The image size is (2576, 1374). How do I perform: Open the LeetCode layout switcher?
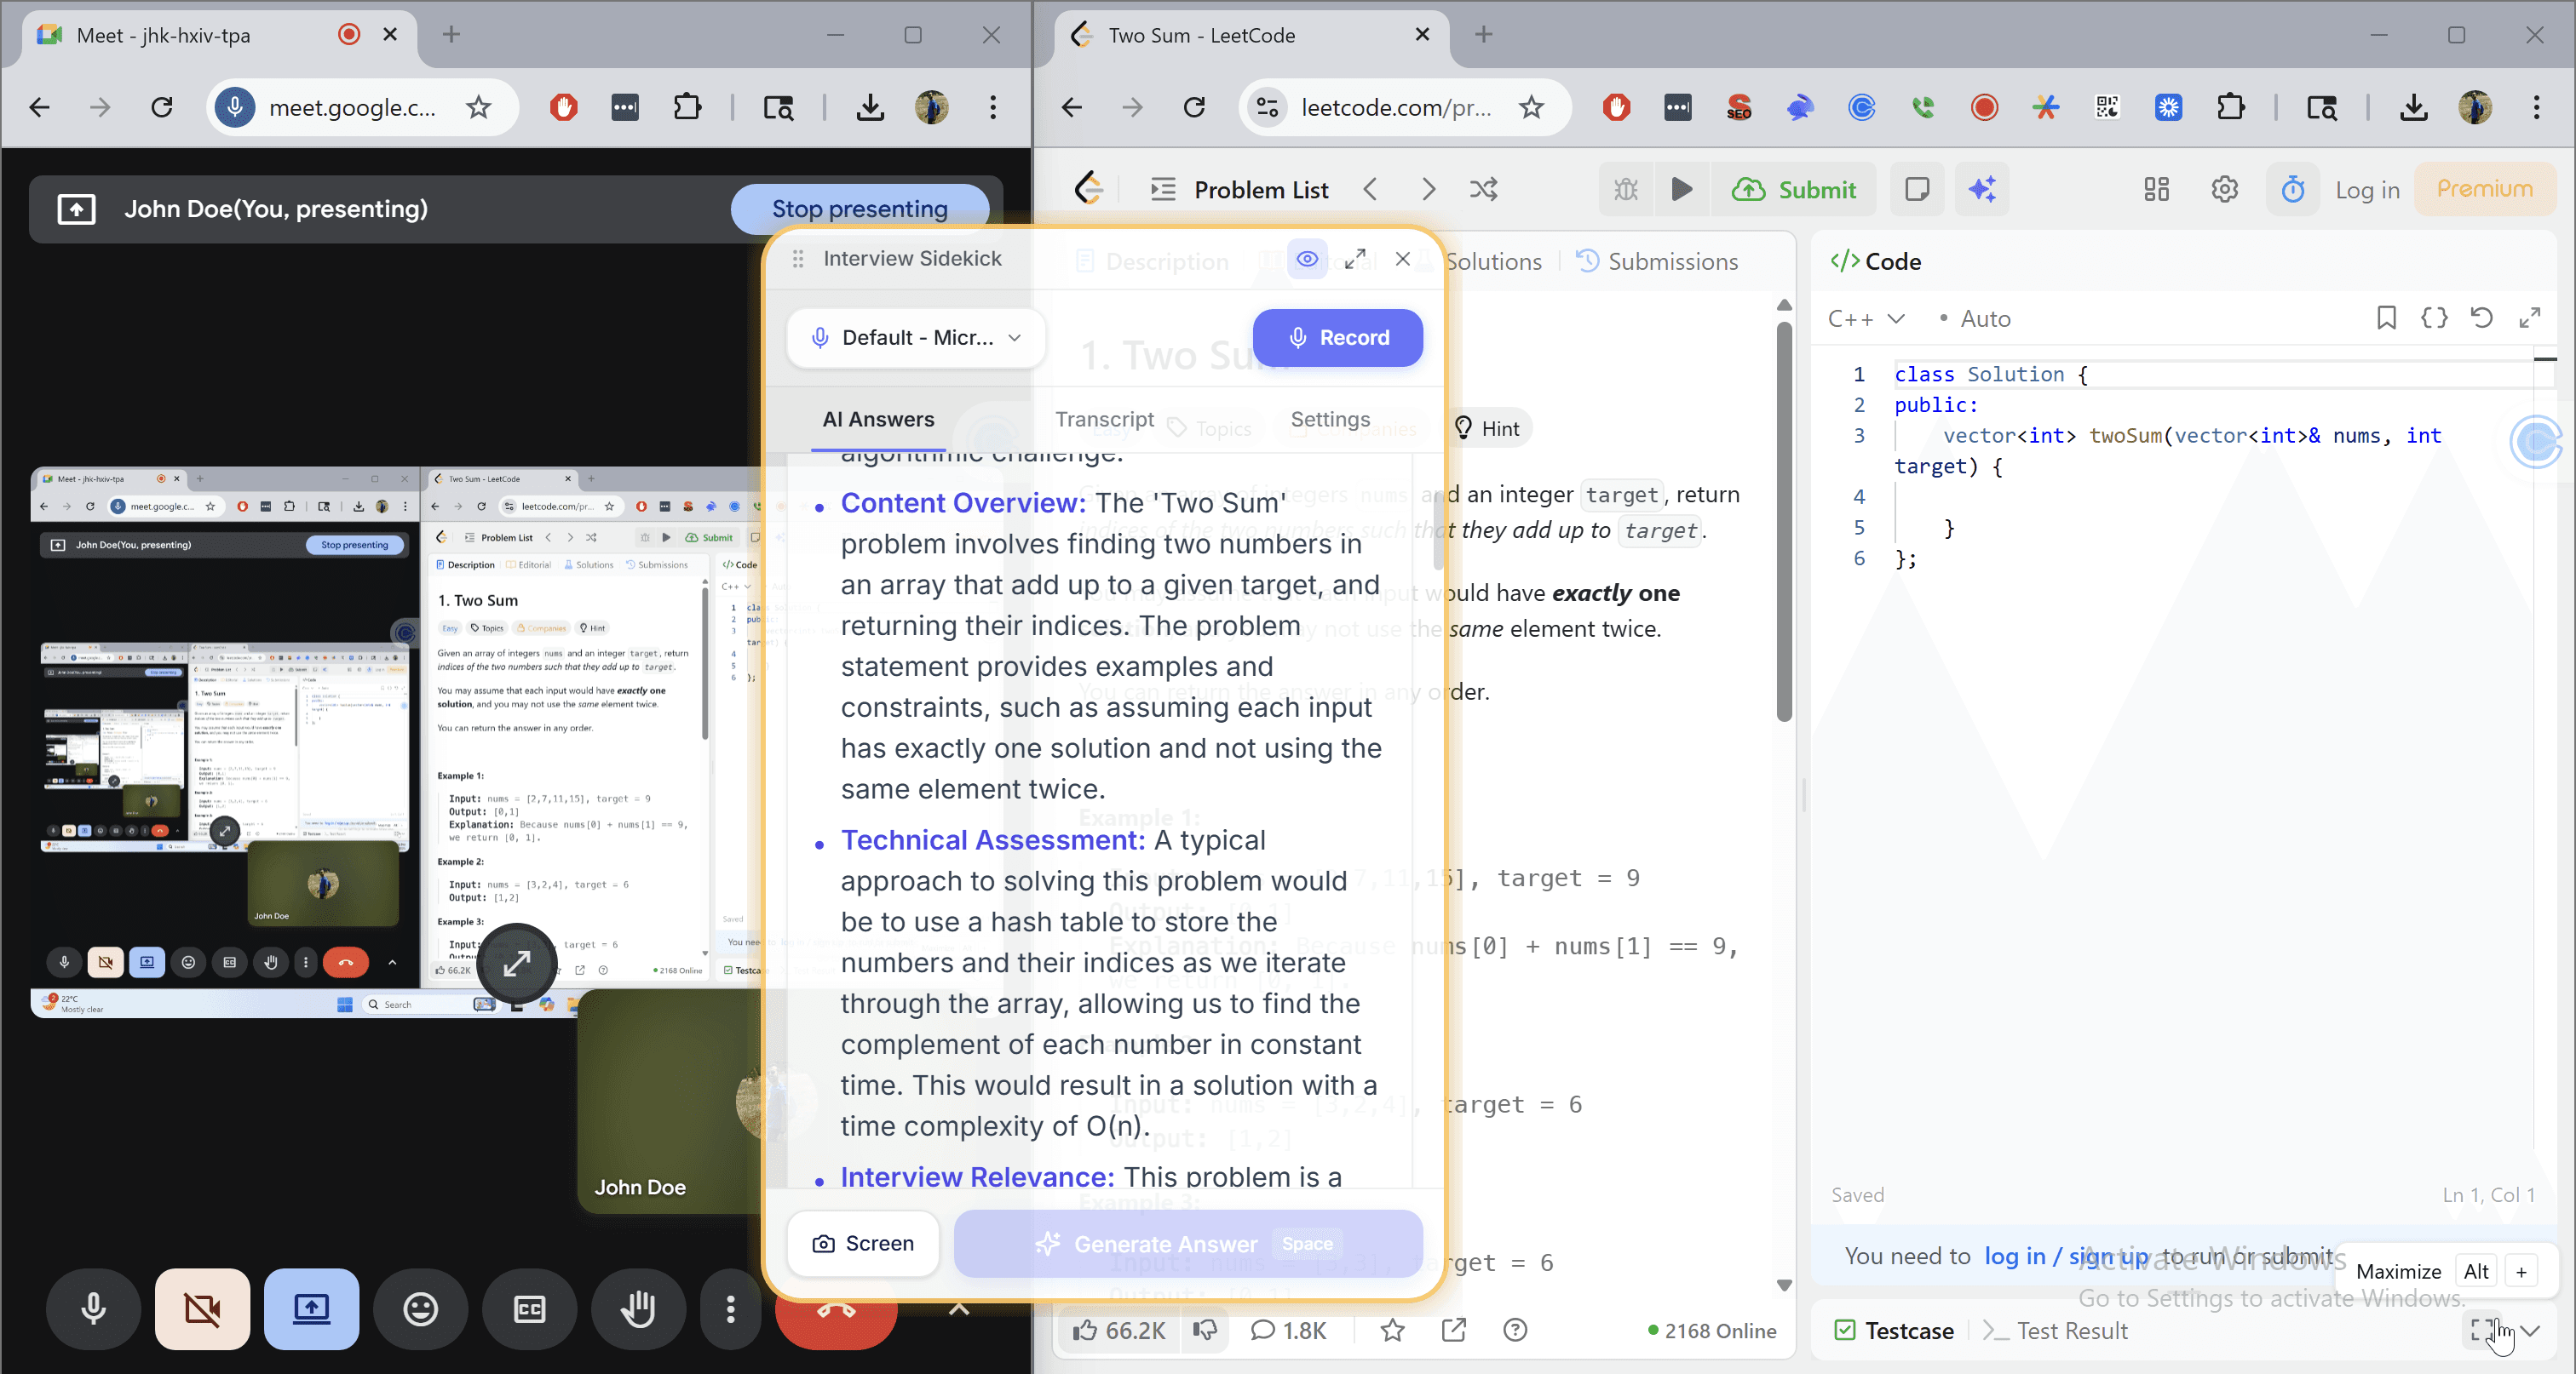coord(2156,189)
